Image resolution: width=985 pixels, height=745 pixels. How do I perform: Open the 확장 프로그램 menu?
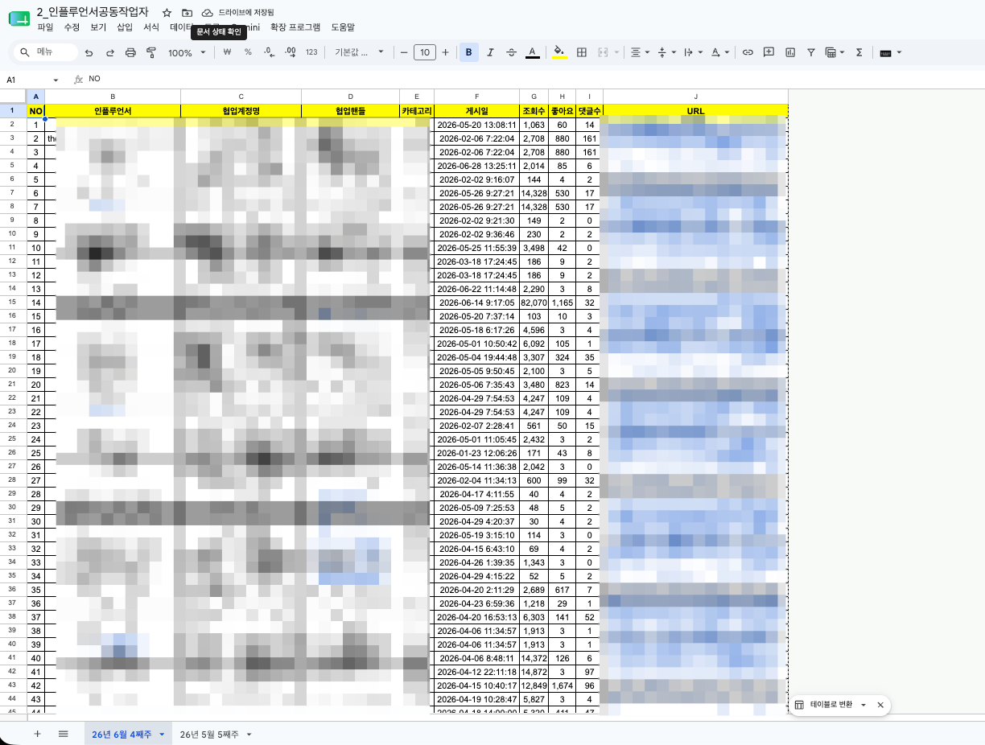click(x=295, y=27)
